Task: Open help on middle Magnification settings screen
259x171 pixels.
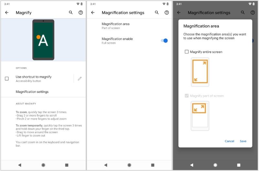Action: point(167,13)
